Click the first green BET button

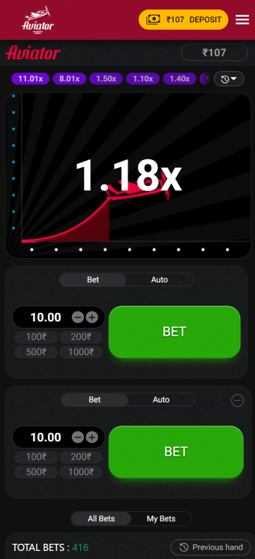point(174,332)
